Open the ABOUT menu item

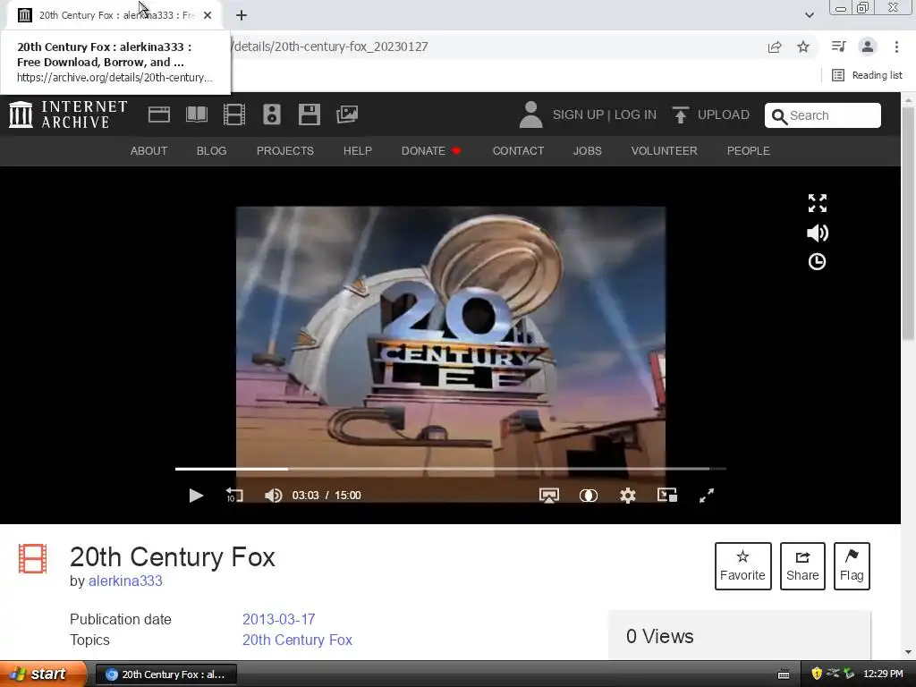pyautogui.click(x=149, y=150)
